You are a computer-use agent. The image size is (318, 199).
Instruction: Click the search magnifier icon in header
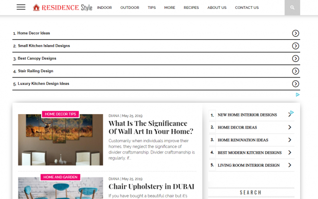click(x=292, y=8)
